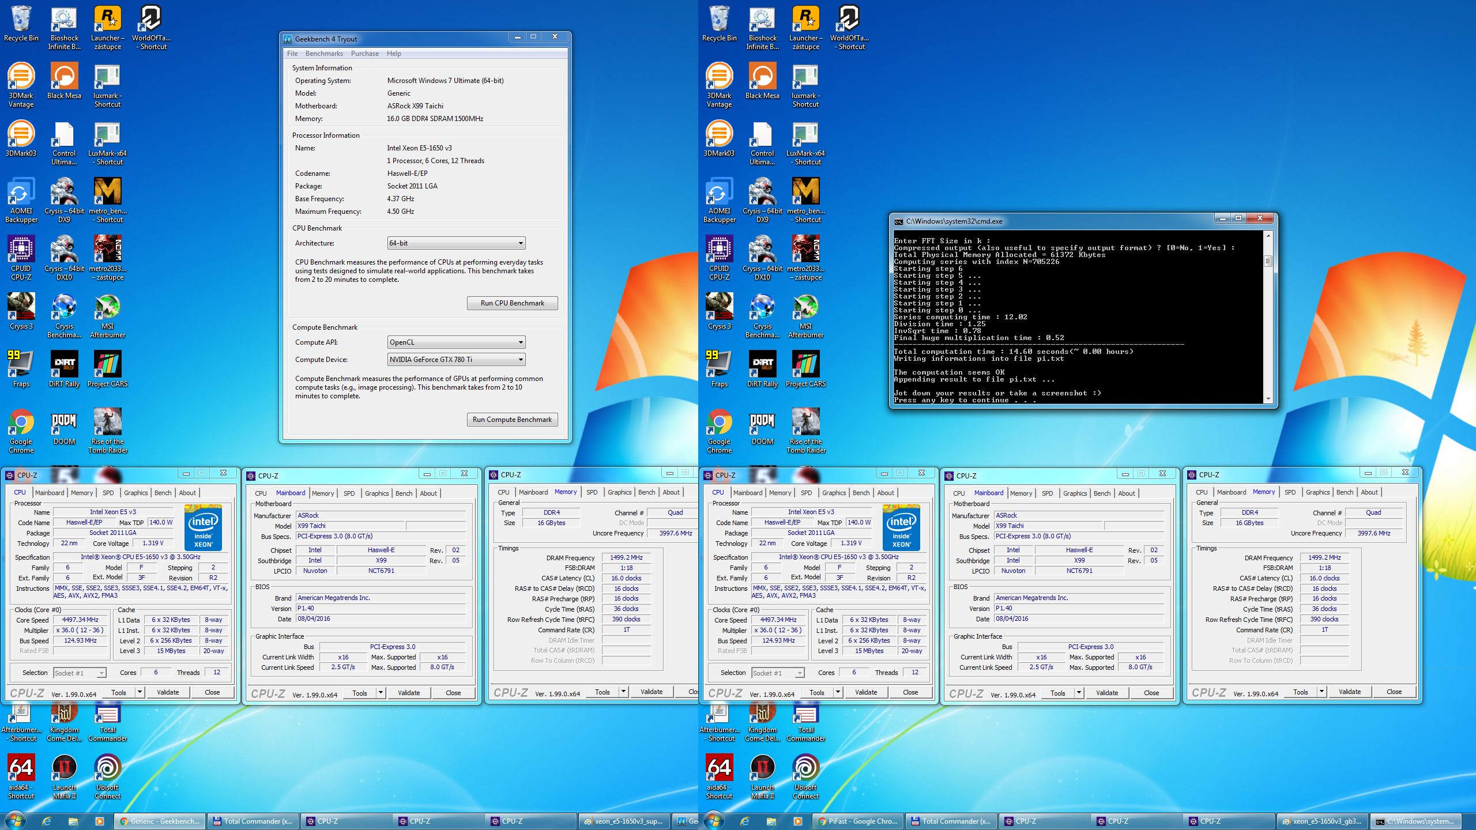Expand the Compute Device GTX 780 Ti dropdown
The width and height of the screenshot is (1476, 830).
(456, 360)
